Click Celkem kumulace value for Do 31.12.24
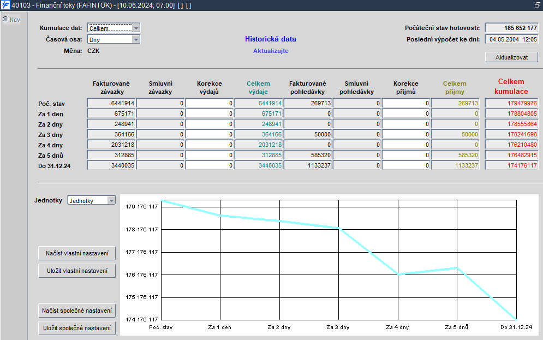 point(511,165)
